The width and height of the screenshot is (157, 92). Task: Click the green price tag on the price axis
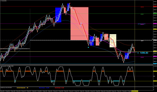pos(155,13)
